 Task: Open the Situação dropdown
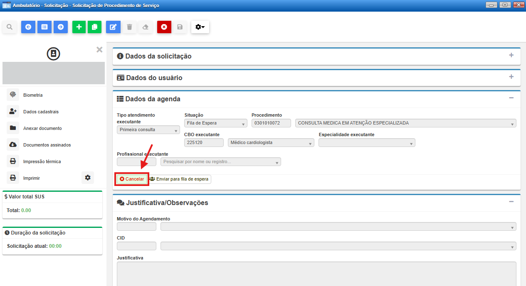tap(216, 123)
